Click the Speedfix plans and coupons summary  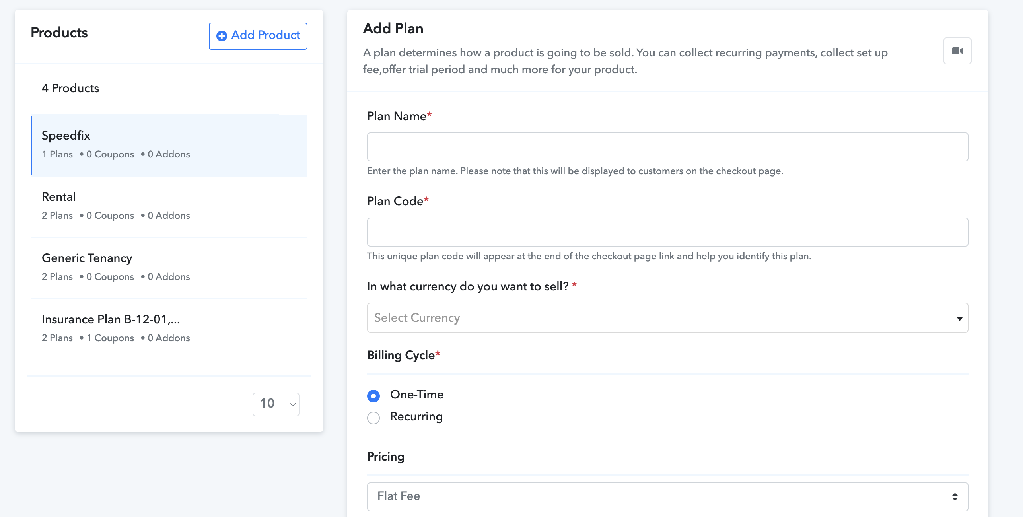pyautogui.click(x=116, y=154)
